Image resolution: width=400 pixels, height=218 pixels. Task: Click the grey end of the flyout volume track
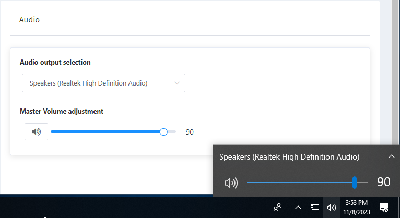363,183
